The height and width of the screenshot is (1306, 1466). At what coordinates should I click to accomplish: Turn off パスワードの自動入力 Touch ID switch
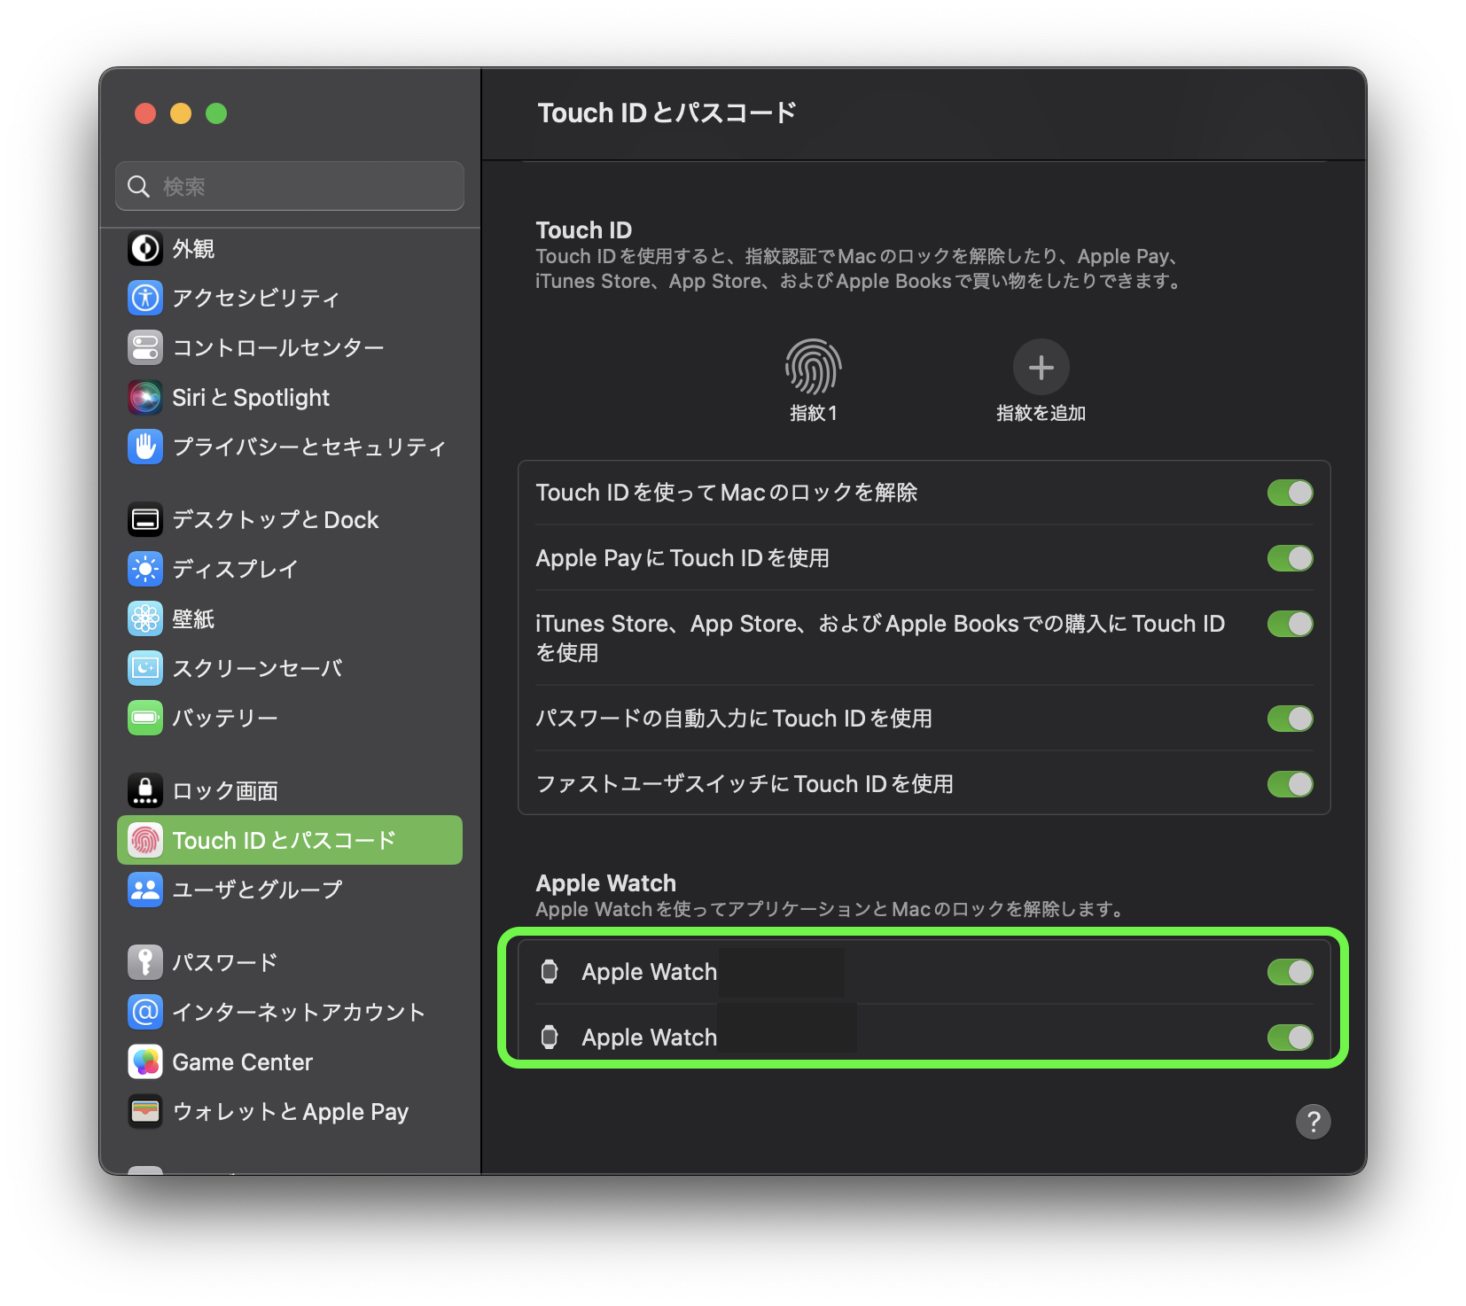[x=1291, y=719]
